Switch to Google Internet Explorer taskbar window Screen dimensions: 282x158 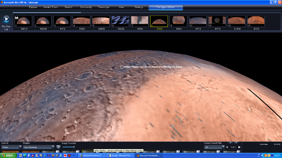coord(121,155)
